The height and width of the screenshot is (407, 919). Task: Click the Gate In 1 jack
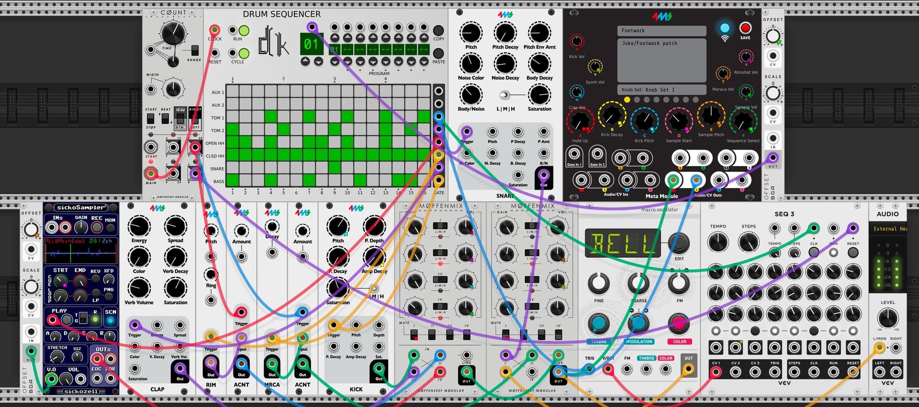(x=574, y=154)
